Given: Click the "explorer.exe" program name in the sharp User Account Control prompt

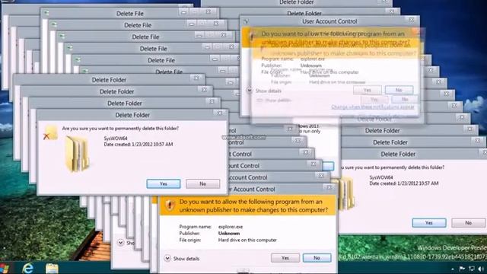Looking at the screenshot, I should pos(231,227).
